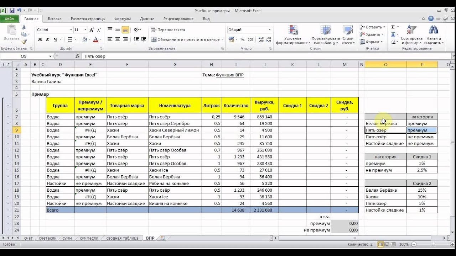
Task: Click Fill down arrow icon in Editing group
Action: pyautogui.click(x=393, y=34)
